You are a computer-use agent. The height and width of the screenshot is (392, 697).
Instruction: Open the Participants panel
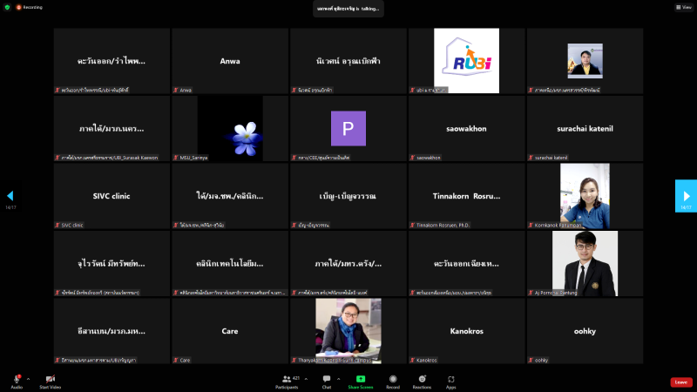(286, 379)
